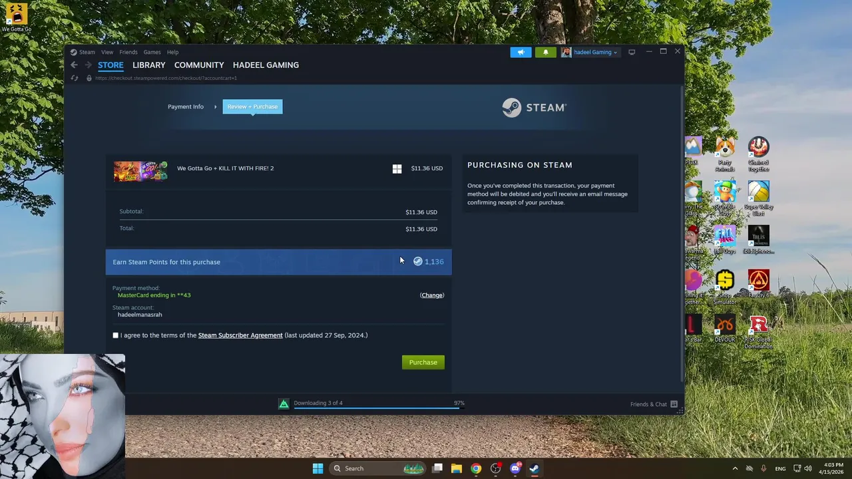Open the Steam announcements megaphone

521,52
